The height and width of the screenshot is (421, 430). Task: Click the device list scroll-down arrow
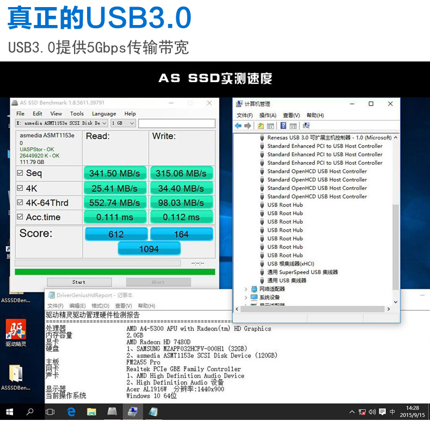pos(396,302)
